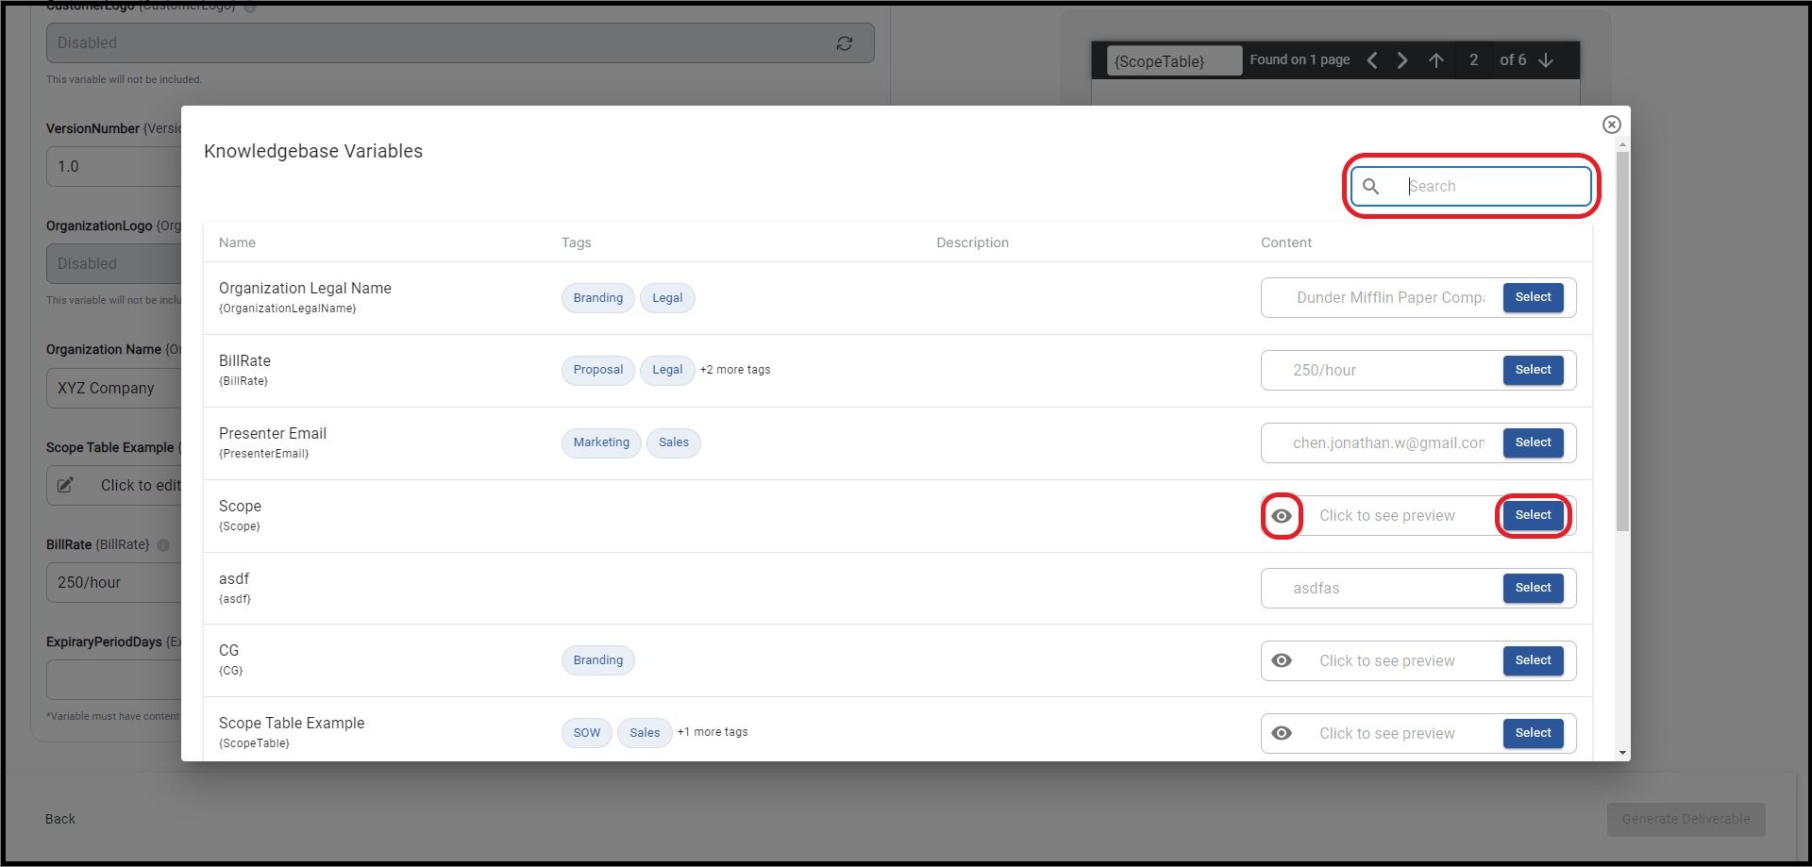Click the ExpiraryPeriodDays empty field
The image size is (1812, 867).
click(x=113, y=679)
